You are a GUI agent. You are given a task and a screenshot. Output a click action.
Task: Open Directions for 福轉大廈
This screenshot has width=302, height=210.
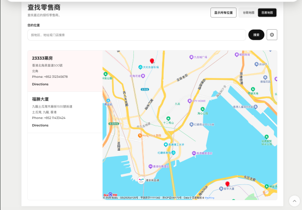[40, 126]
